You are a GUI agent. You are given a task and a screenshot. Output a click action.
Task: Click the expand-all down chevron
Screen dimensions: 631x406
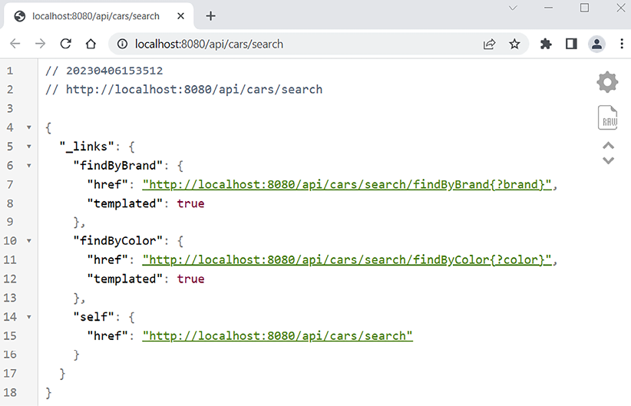(x=608, y=160)
